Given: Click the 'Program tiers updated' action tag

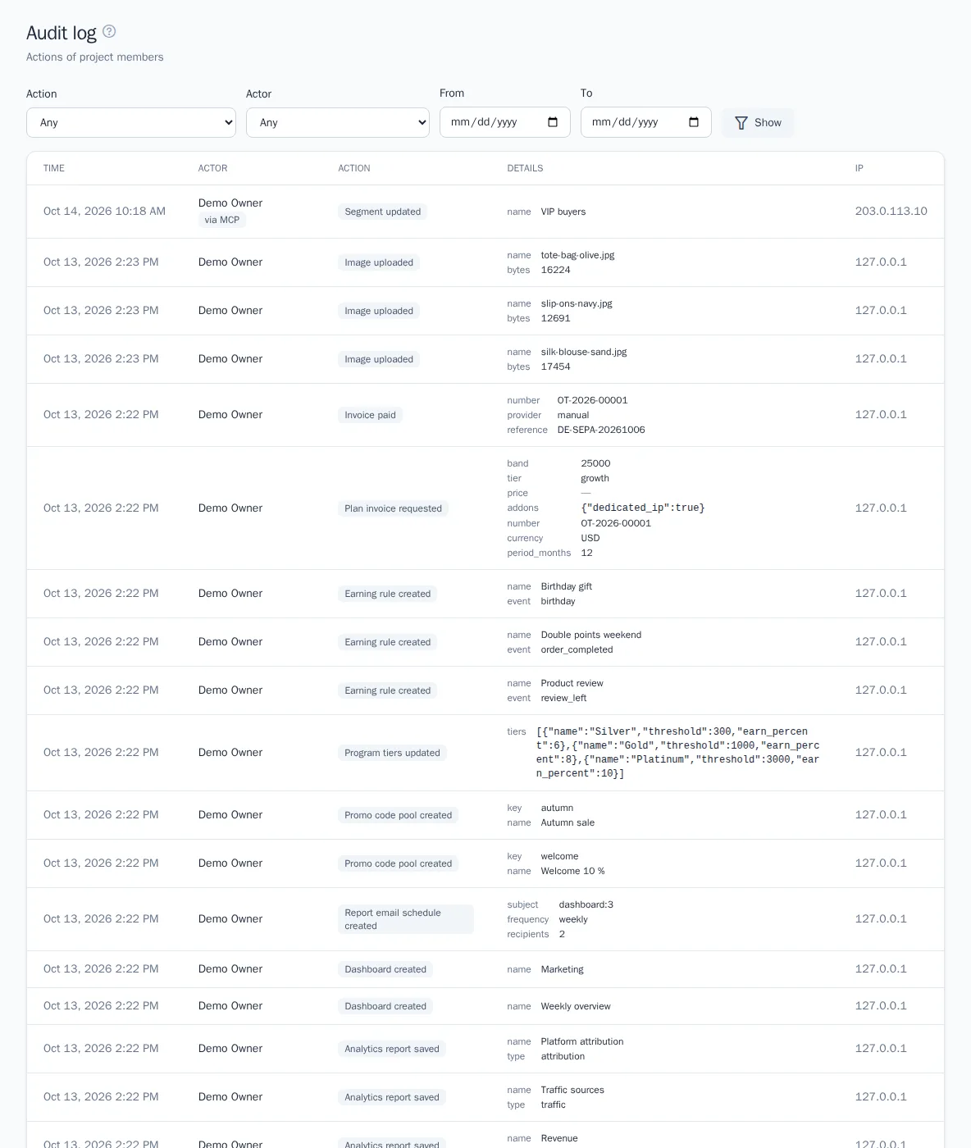Looking at the screenshot, I should tap(392, 753).
